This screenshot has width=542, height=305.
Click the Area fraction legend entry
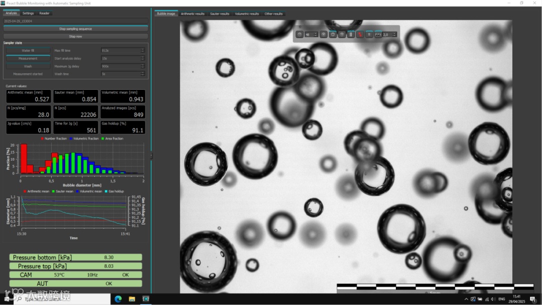112,138
